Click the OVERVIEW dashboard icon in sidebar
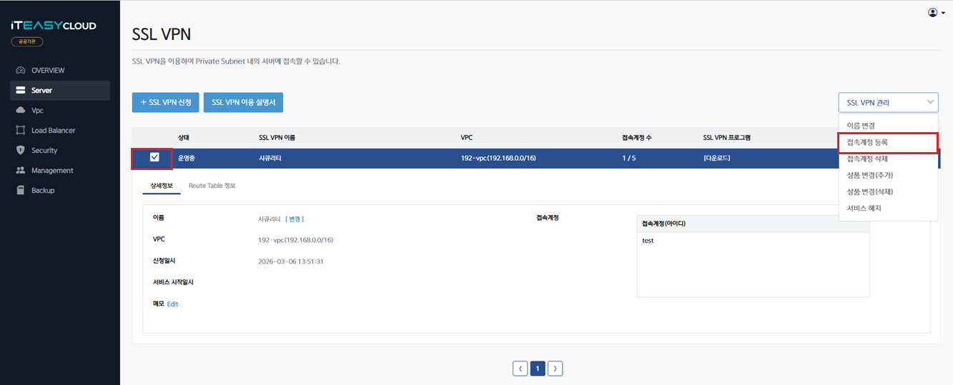This screenshot has width=953, height=385. pos(20,71)
